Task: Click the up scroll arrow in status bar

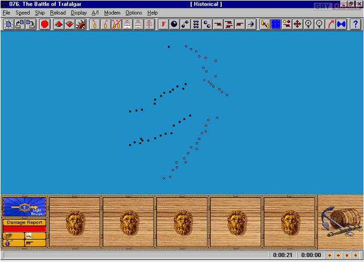Action: pyautogui.click(x=347, y=255)
